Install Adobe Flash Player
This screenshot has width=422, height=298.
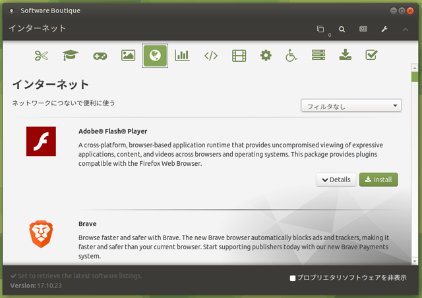(x=378, y=180)
